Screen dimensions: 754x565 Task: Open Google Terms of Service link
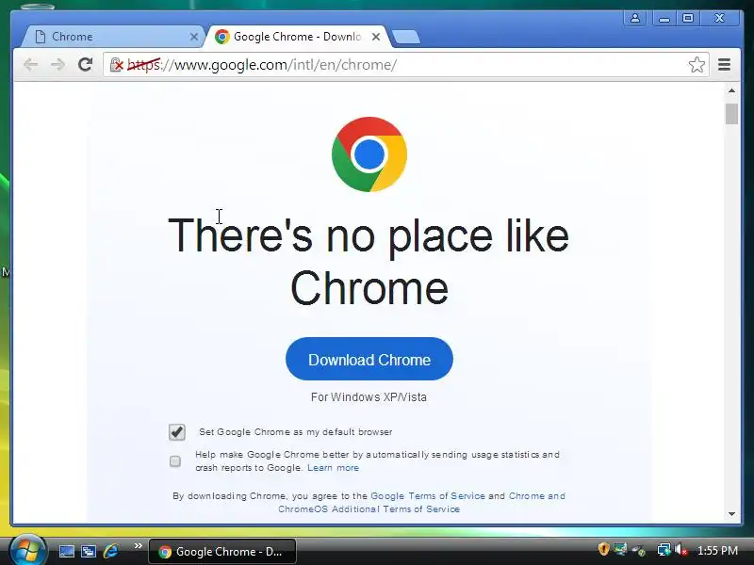428,496
